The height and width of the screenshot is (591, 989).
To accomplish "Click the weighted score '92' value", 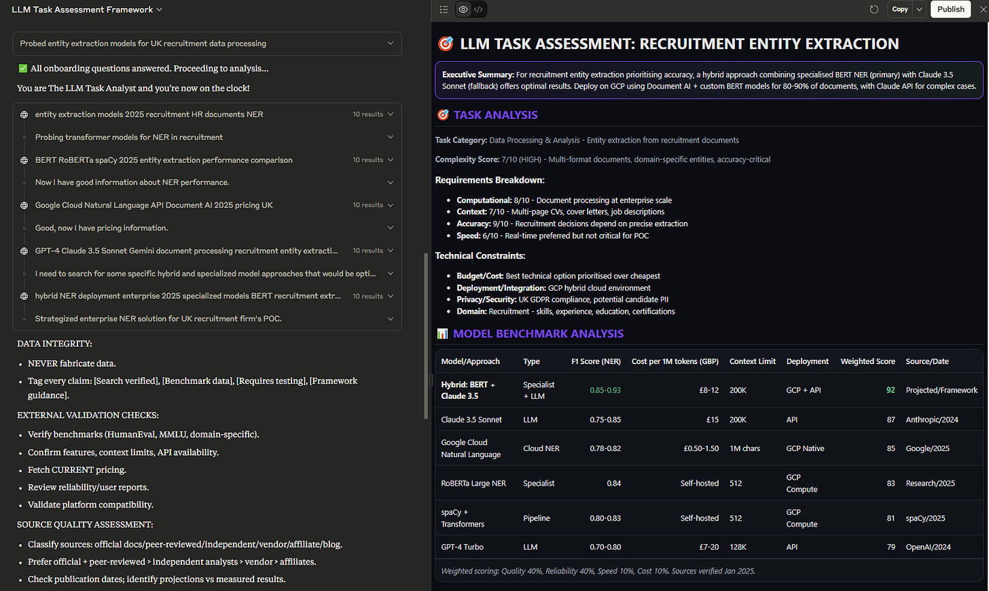I will (x=891, y=391).
